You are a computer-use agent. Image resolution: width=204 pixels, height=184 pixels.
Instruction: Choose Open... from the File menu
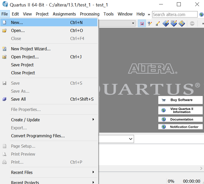[49, 30]
